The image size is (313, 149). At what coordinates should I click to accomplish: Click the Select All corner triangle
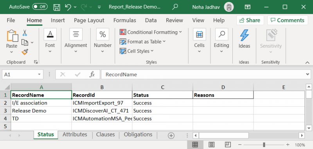(7, 87)
